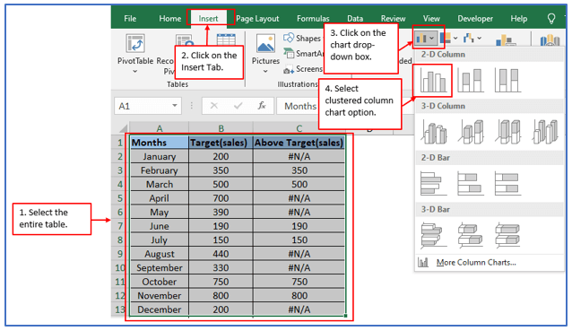The width and height of the screenshot is (572, 331).
Task: Open the Page Layout tab
Action: point(257,18)
